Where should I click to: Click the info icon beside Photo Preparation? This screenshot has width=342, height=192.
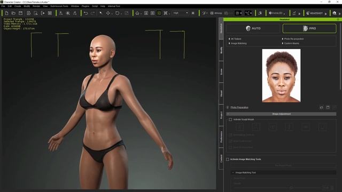(228, 107)
